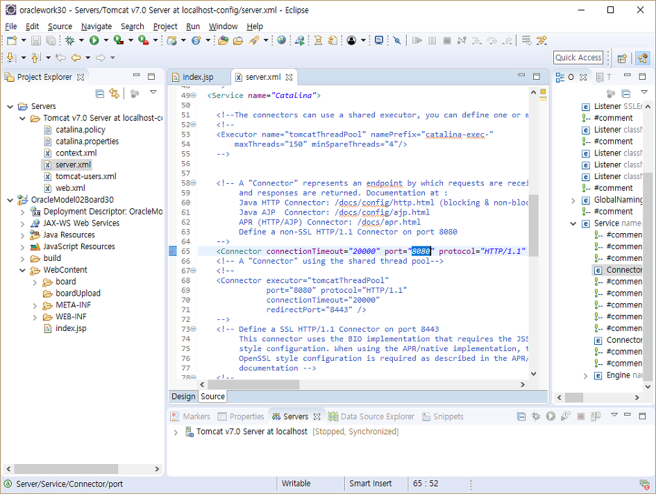The width and height of the screenshot is (656, 494).
Task: Switch to the index.jsp editor tab
Action: pyautogui.click(x=197, y=78)
